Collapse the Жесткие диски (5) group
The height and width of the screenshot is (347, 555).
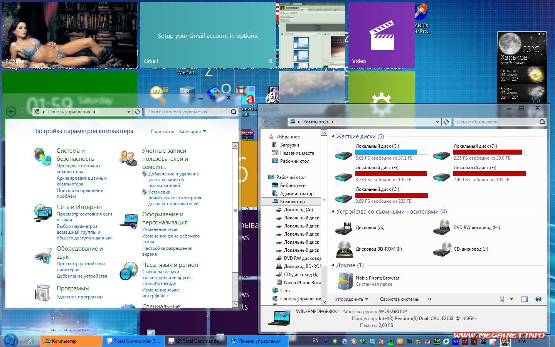click(x=333, y=136)
